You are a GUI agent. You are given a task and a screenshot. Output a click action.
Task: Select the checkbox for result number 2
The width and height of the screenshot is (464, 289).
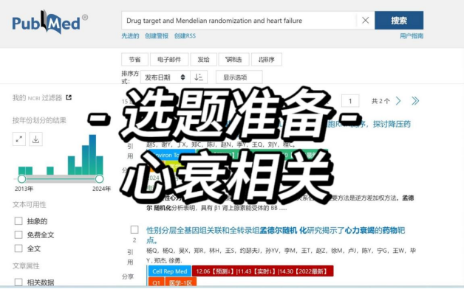click(134, 229)
